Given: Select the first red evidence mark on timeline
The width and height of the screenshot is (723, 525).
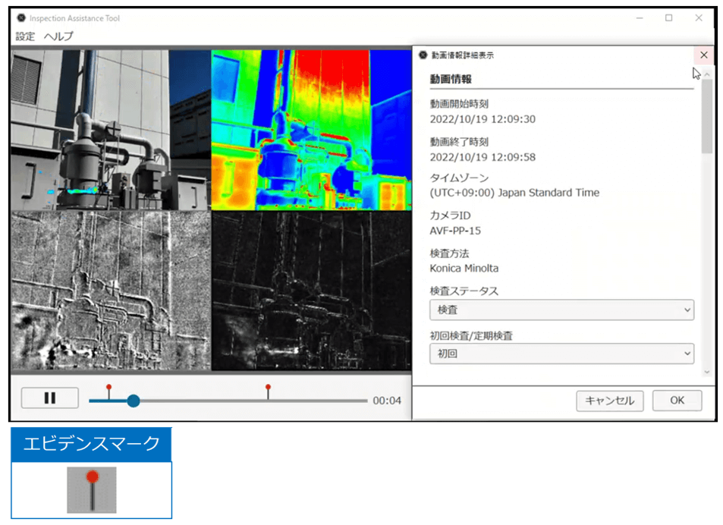Looking at the screenshot, I should [x=108, y=391].
